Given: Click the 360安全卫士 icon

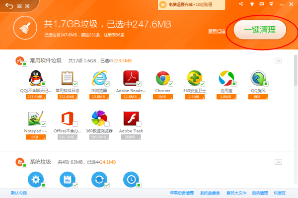Looking at the screenshot, I should (x=194, y=78).
